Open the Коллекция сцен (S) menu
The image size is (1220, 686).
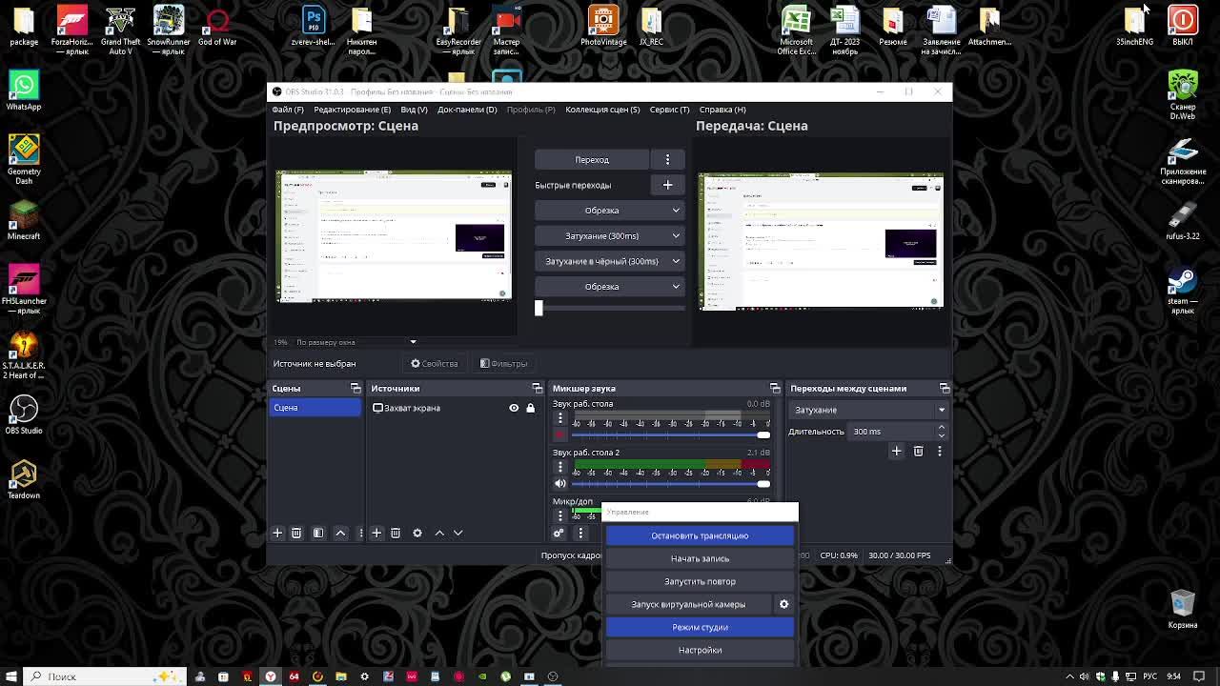pos(602,110)
